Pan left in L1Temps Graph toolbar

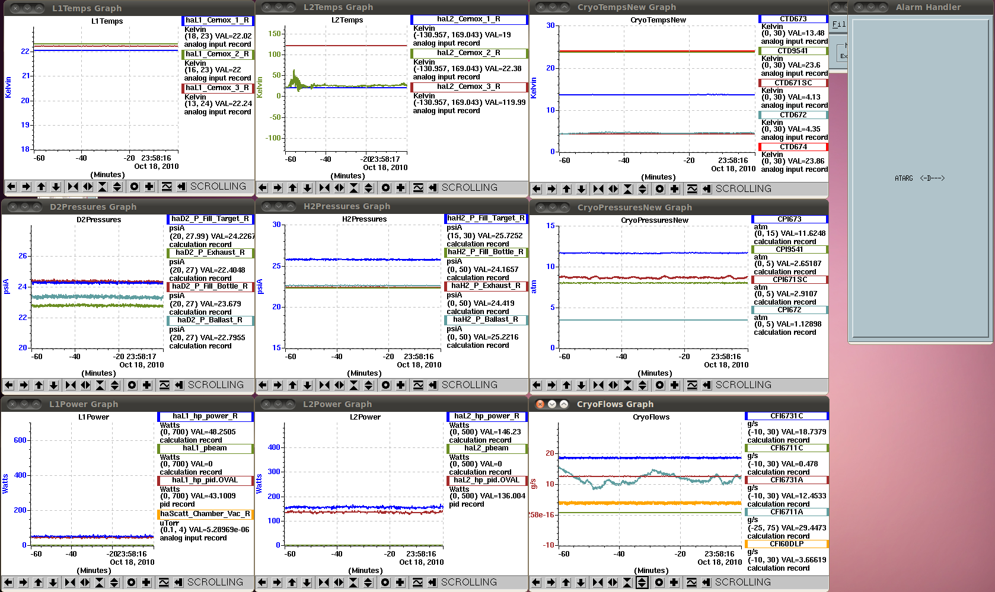pyautogui.click(x=11, y=187)
